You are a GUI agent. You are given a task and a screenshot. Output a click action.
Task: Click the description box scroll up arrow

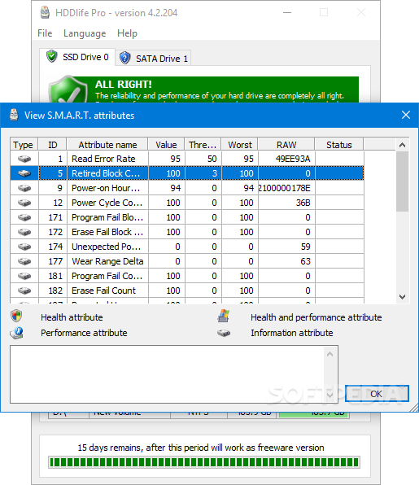330,355
